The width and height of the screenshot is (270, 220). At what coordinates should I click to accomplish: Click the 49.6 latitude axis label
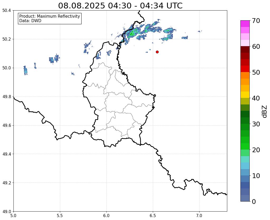point(7,125)
